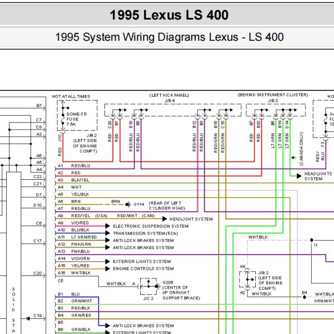This screenshot has width=334, height=334.
Task: Click pin label "A1 RED/BLU"
Action: 74,166
